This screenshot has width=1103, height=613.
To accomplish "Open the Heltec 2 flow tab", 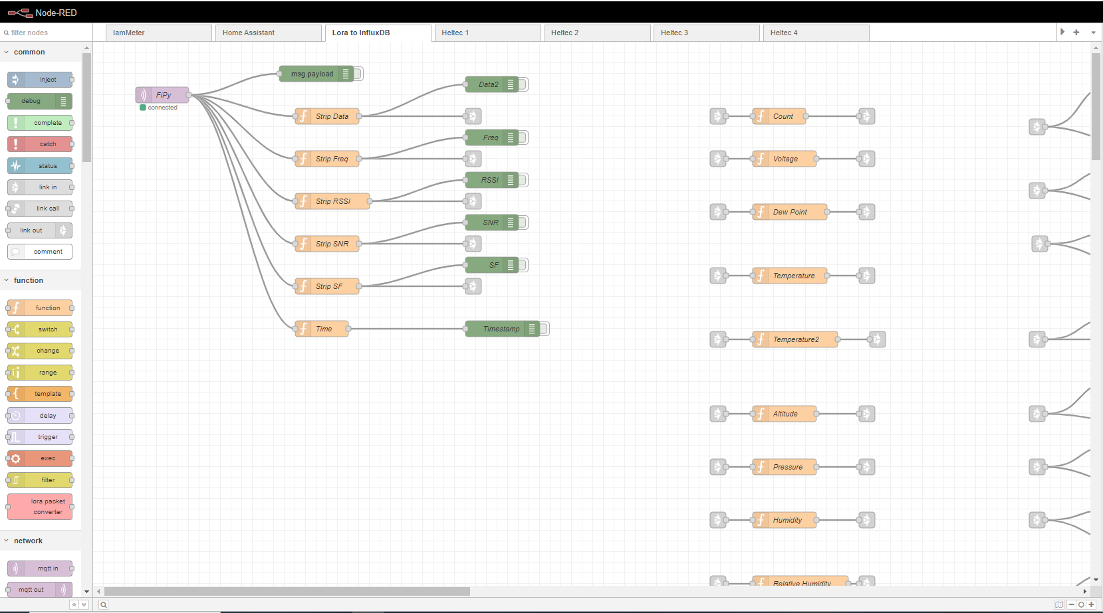I will [x=597, y=33].
